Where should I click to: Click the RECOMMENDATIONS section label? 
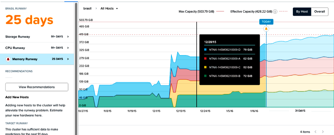click(x=19, y=71)
